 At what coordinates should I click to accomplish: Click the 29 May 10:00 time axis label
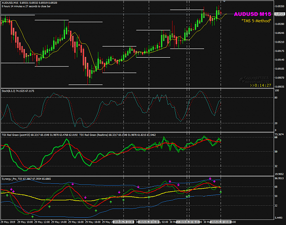click(x=25, y=222)
